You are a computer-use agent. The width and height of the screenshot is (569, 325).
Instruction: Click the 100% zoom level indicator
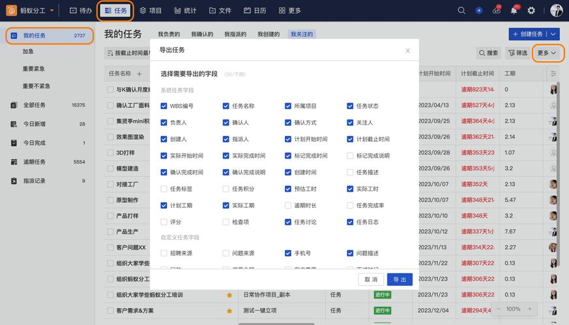coord(514,309)
